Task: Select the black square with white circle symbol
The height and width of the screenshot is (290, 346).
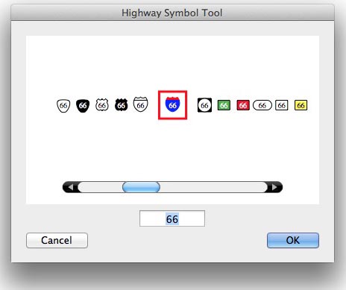Action: [204, 105]
